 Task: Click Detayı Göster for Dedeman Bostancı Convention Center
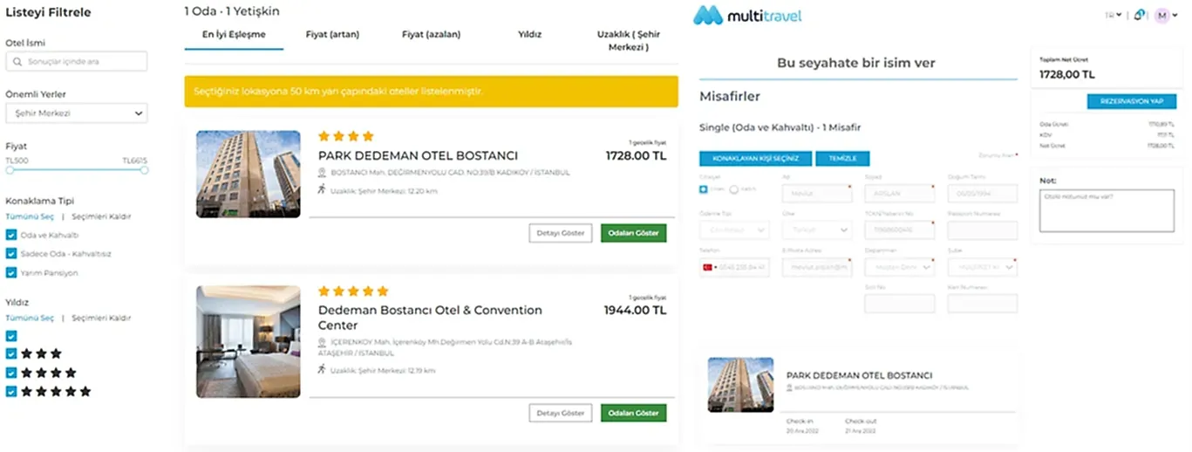(561, 413)
